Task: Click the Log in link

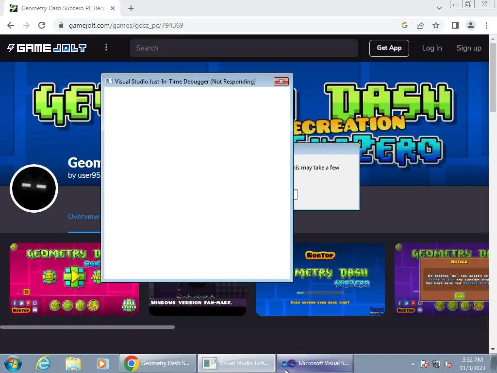Action: tap(431, 48)
